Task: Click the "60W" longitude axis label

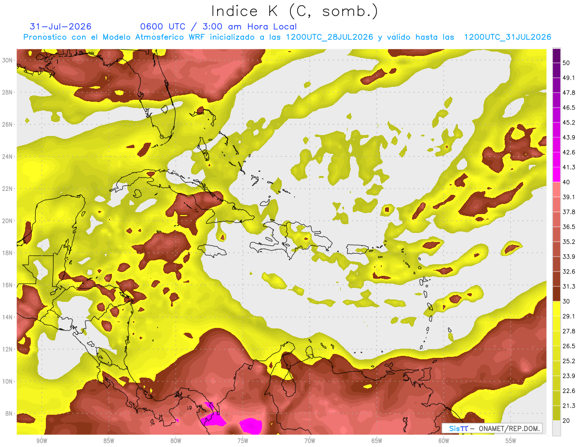Action: click(x=444, y=441)
